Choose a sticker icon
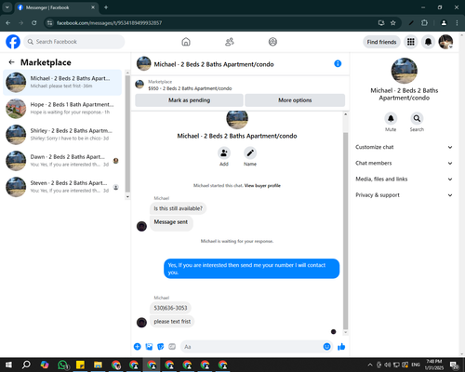Screen dimensions: 465x372 (x=161, y=347)
